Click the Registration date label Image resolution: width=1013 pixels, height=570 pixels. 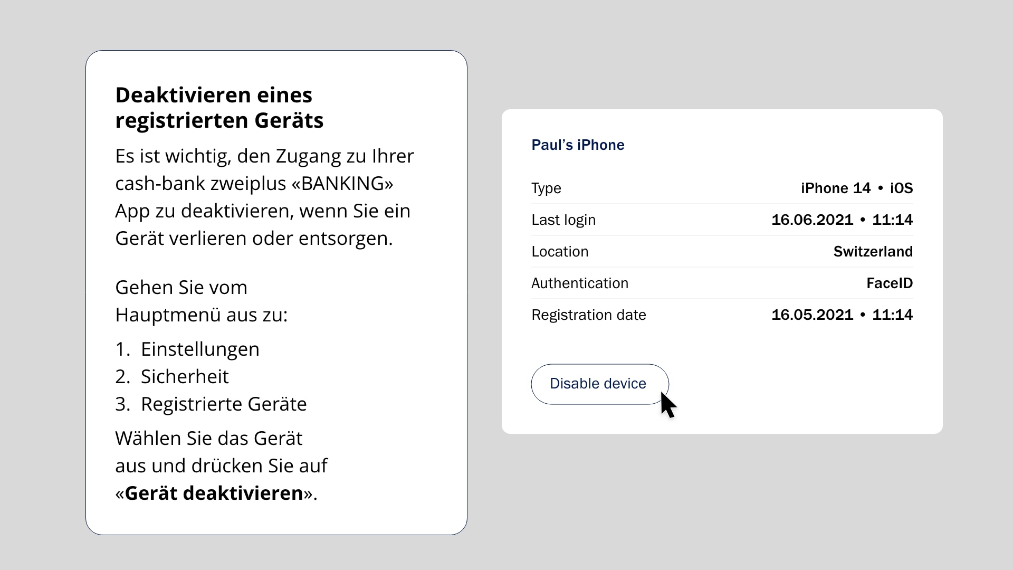[x=589, y=315]
